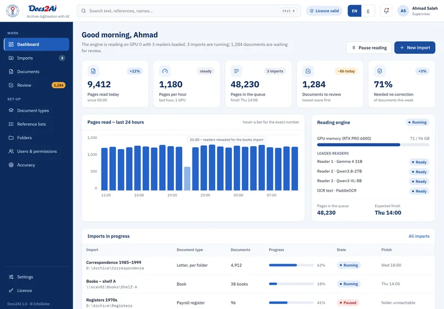Click the Review checkmark icon in sidebar

point(11,85)
